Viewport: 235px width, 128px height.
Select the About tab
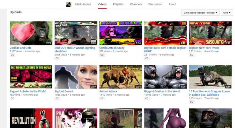tap(172, 4)
